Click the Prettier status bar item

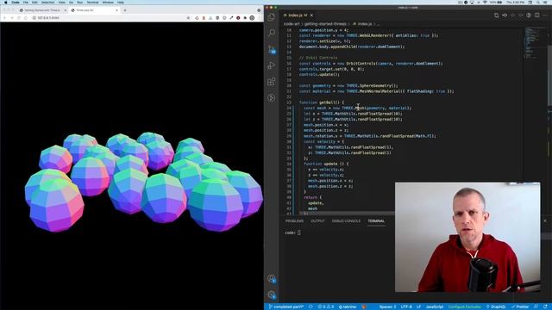[520, 307]
